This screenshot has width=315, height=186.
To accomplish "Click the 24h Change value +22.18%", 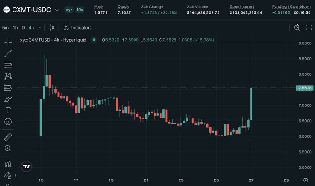I will [x=168, y=12].
